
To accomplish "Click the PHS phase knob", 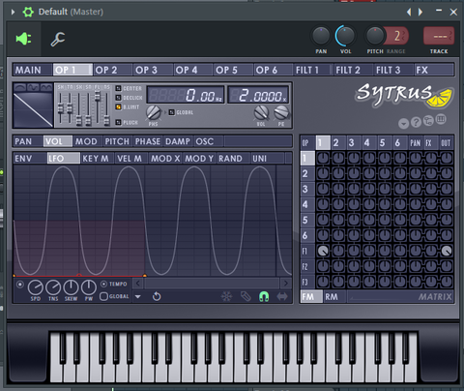I will click(x=154, y=112).
